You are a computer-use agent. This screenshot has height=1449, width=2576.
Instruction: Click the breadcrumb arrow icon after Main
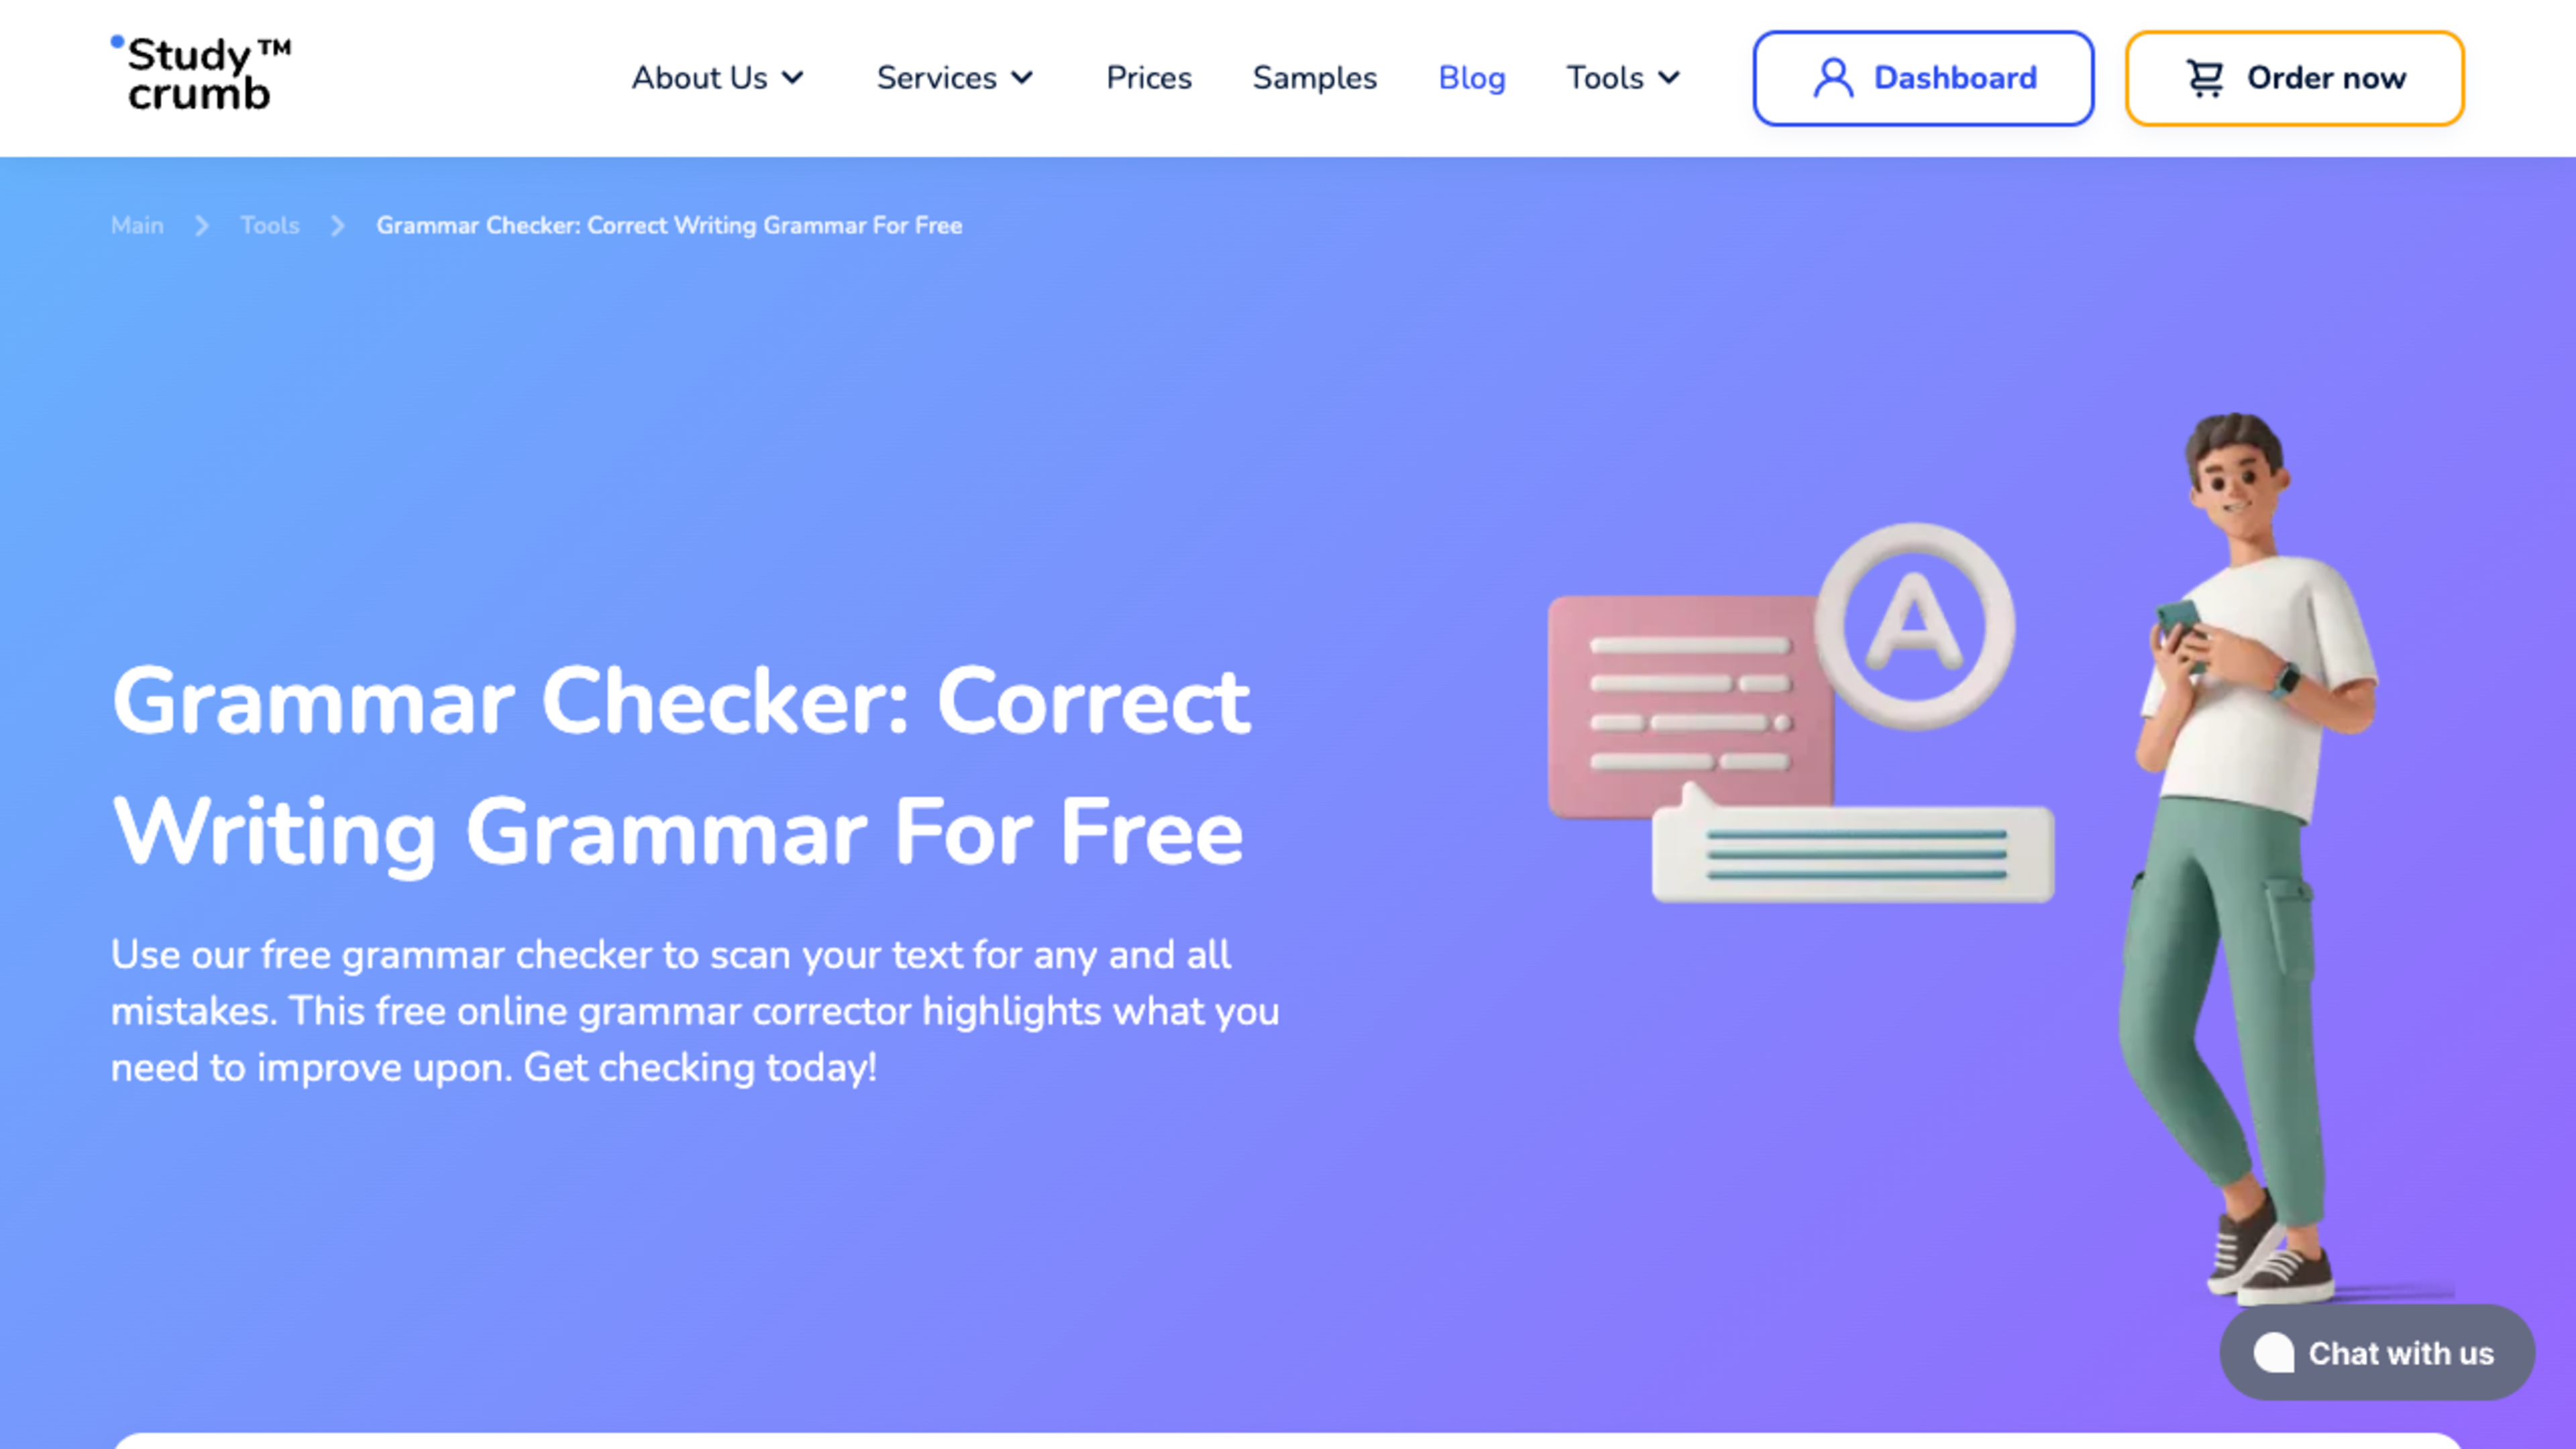point(202,225)
